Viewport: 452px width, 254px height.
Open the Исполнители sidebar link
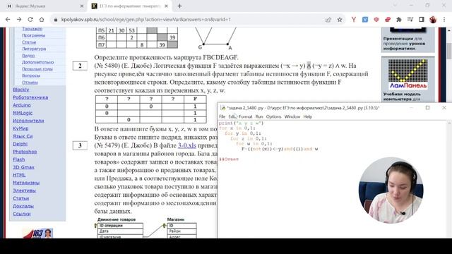(28, 121)
